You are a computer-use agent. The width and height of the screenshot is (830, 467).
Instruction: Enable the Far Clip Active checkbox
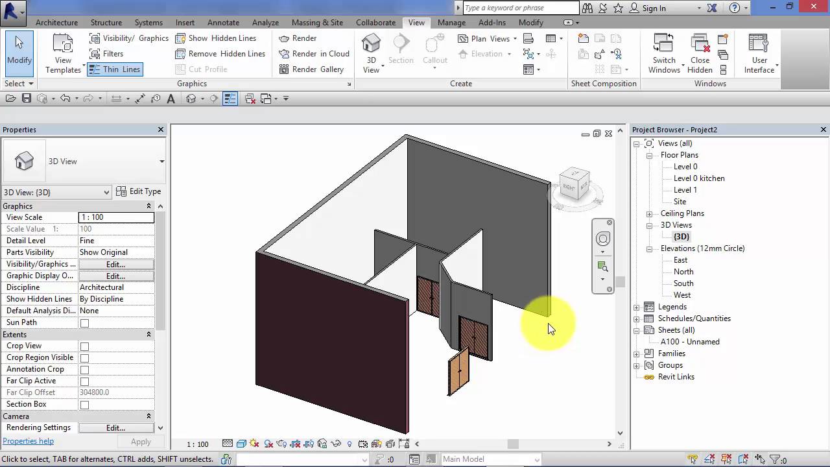(84, 381)
